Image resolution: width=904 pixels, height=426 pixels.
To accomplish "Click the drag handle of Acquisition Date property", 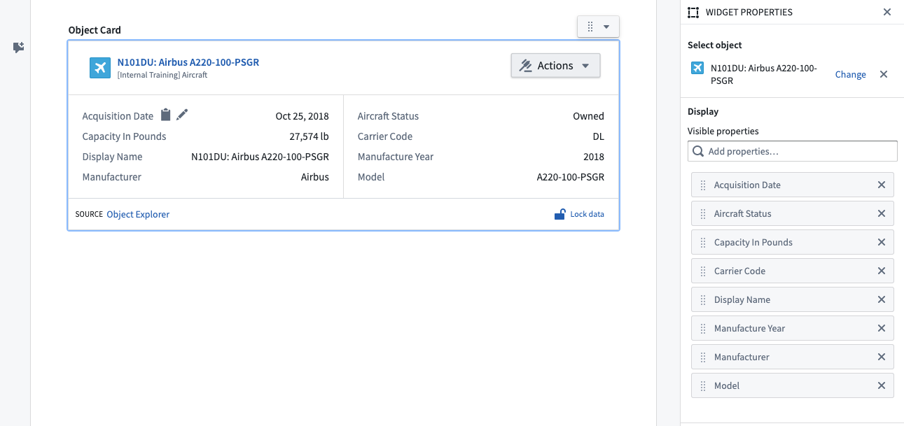I will tap(703, 185).
